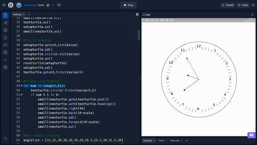Close the New tab pane

pyautogui.click(x=182, y=141)
